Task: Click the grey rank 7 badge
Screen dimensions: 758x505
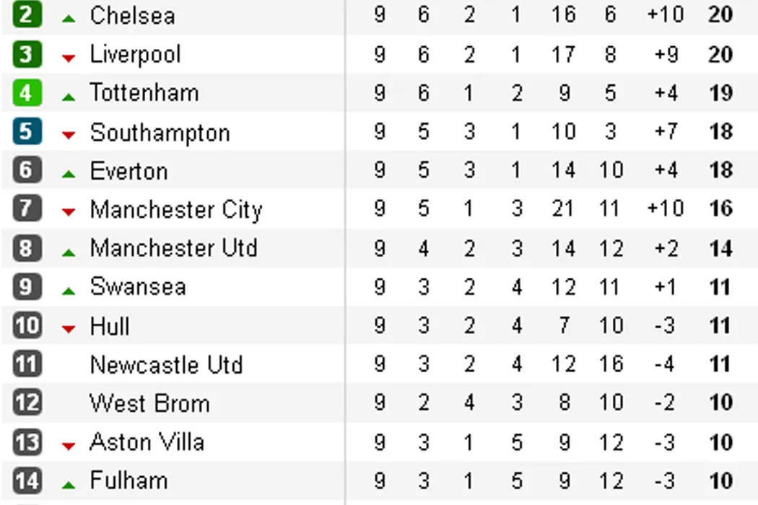Action: 27,209
